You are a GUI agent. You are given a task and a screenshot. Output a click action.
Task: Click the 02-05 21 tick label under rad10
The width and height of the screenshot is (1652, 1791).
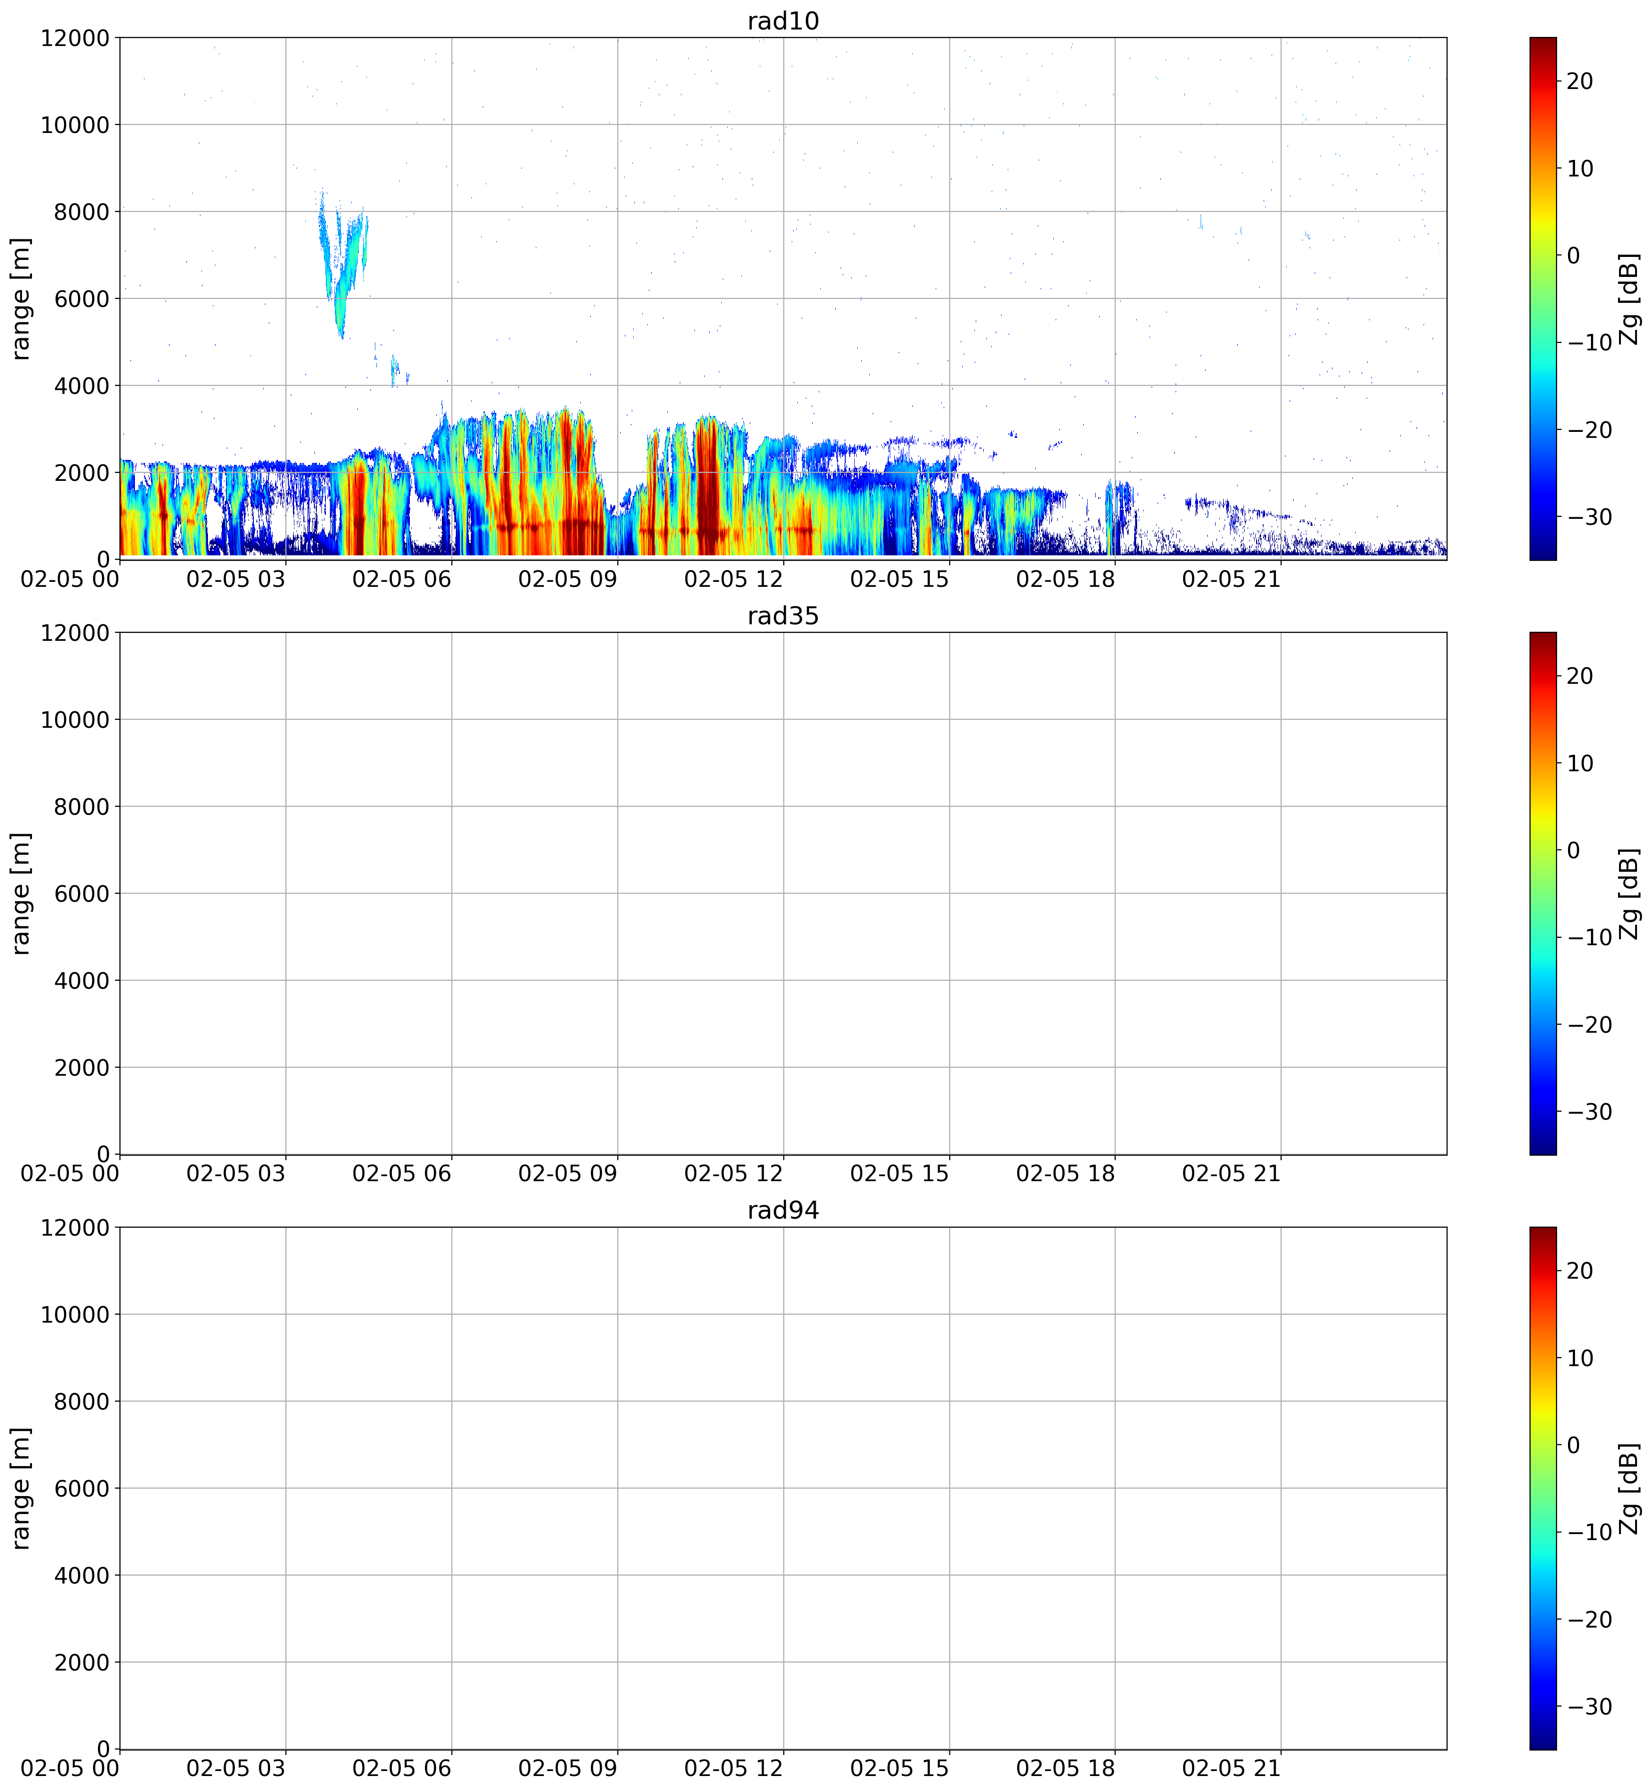[1232, 578]
